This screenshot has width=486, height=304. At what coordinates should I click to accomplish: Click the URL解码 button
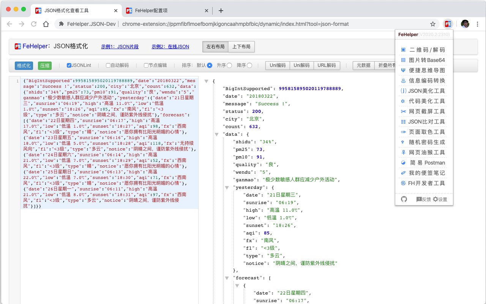(327, 65)
